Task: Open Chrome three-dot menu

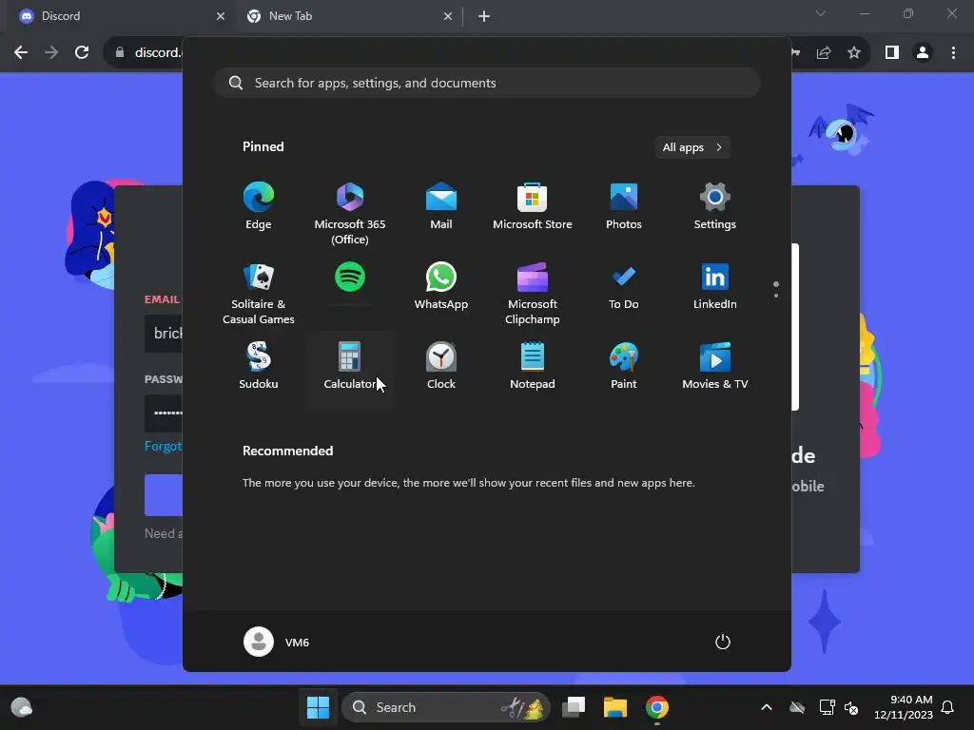Action: [x=953, y=53]
